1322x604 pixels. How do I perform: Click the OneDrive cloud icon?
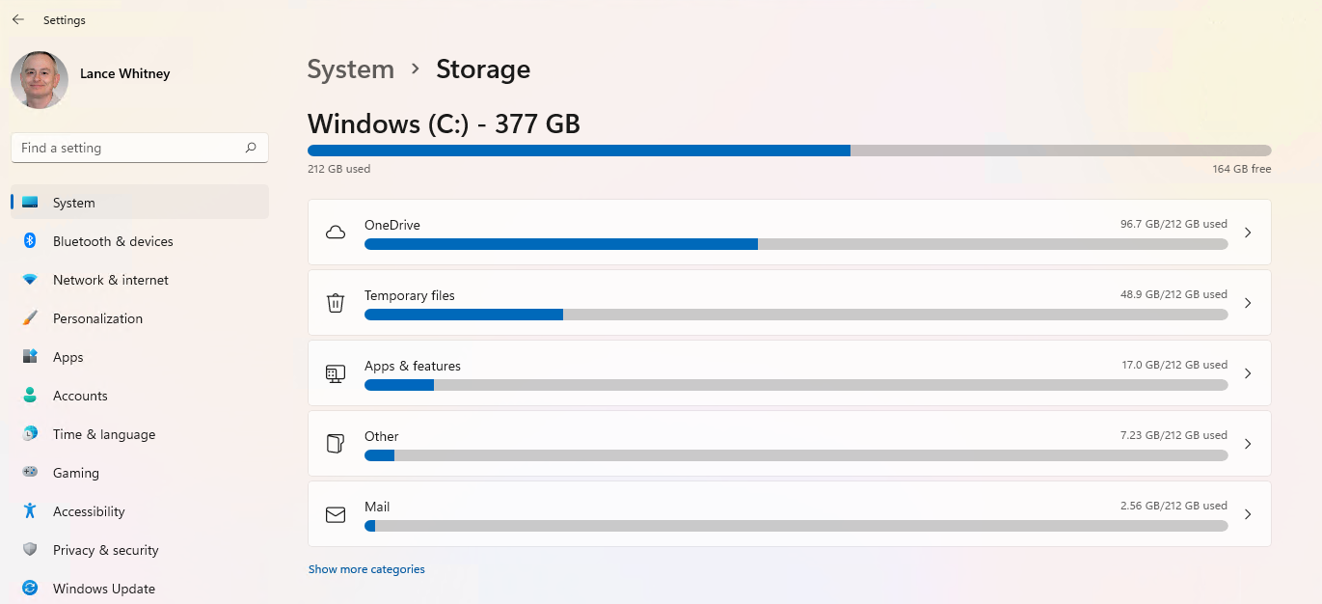(336, 233)
